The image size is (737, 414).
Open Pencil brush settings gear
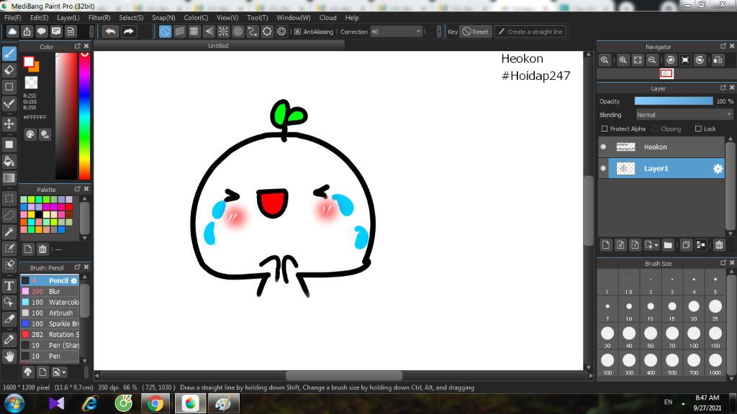point(74,281)
